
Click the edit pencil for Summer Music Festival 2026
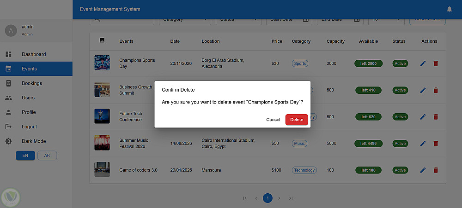423,144
